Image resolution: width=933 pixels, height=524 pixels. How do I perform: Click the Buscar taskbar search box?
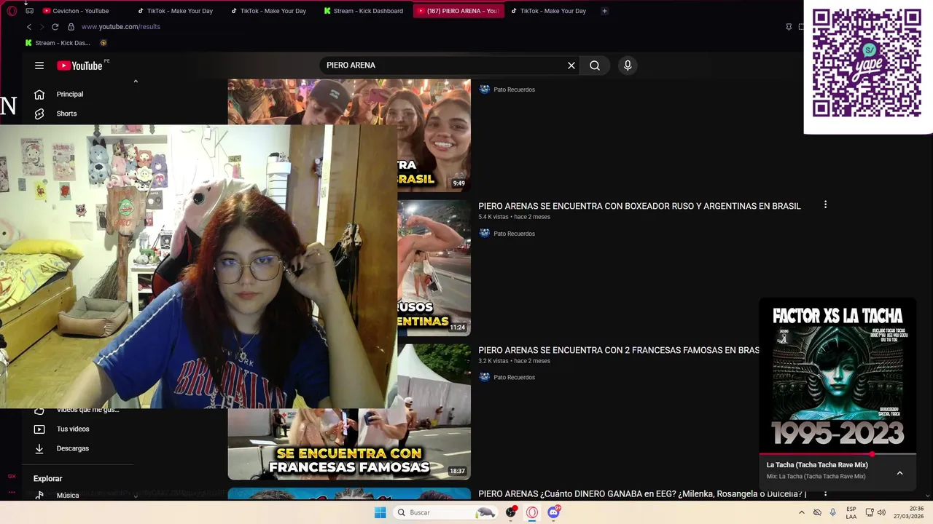[x=445, y=512]
